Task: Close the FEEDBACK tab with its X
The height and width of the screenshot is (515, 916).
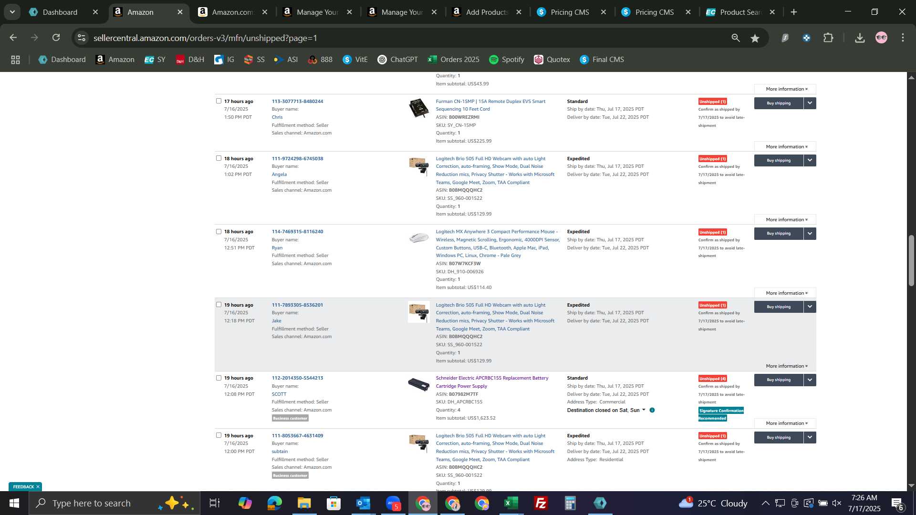Action: click(38, 487)
